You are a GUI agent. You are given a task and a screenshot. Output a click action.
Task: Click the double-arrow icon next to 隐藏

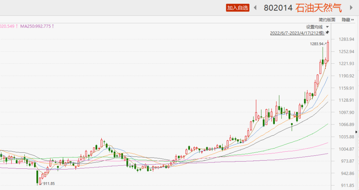pyautogui.click(x=353, y=20)
